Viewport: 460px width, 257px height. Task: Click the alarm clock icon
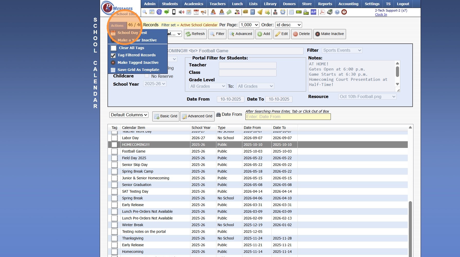283,12
